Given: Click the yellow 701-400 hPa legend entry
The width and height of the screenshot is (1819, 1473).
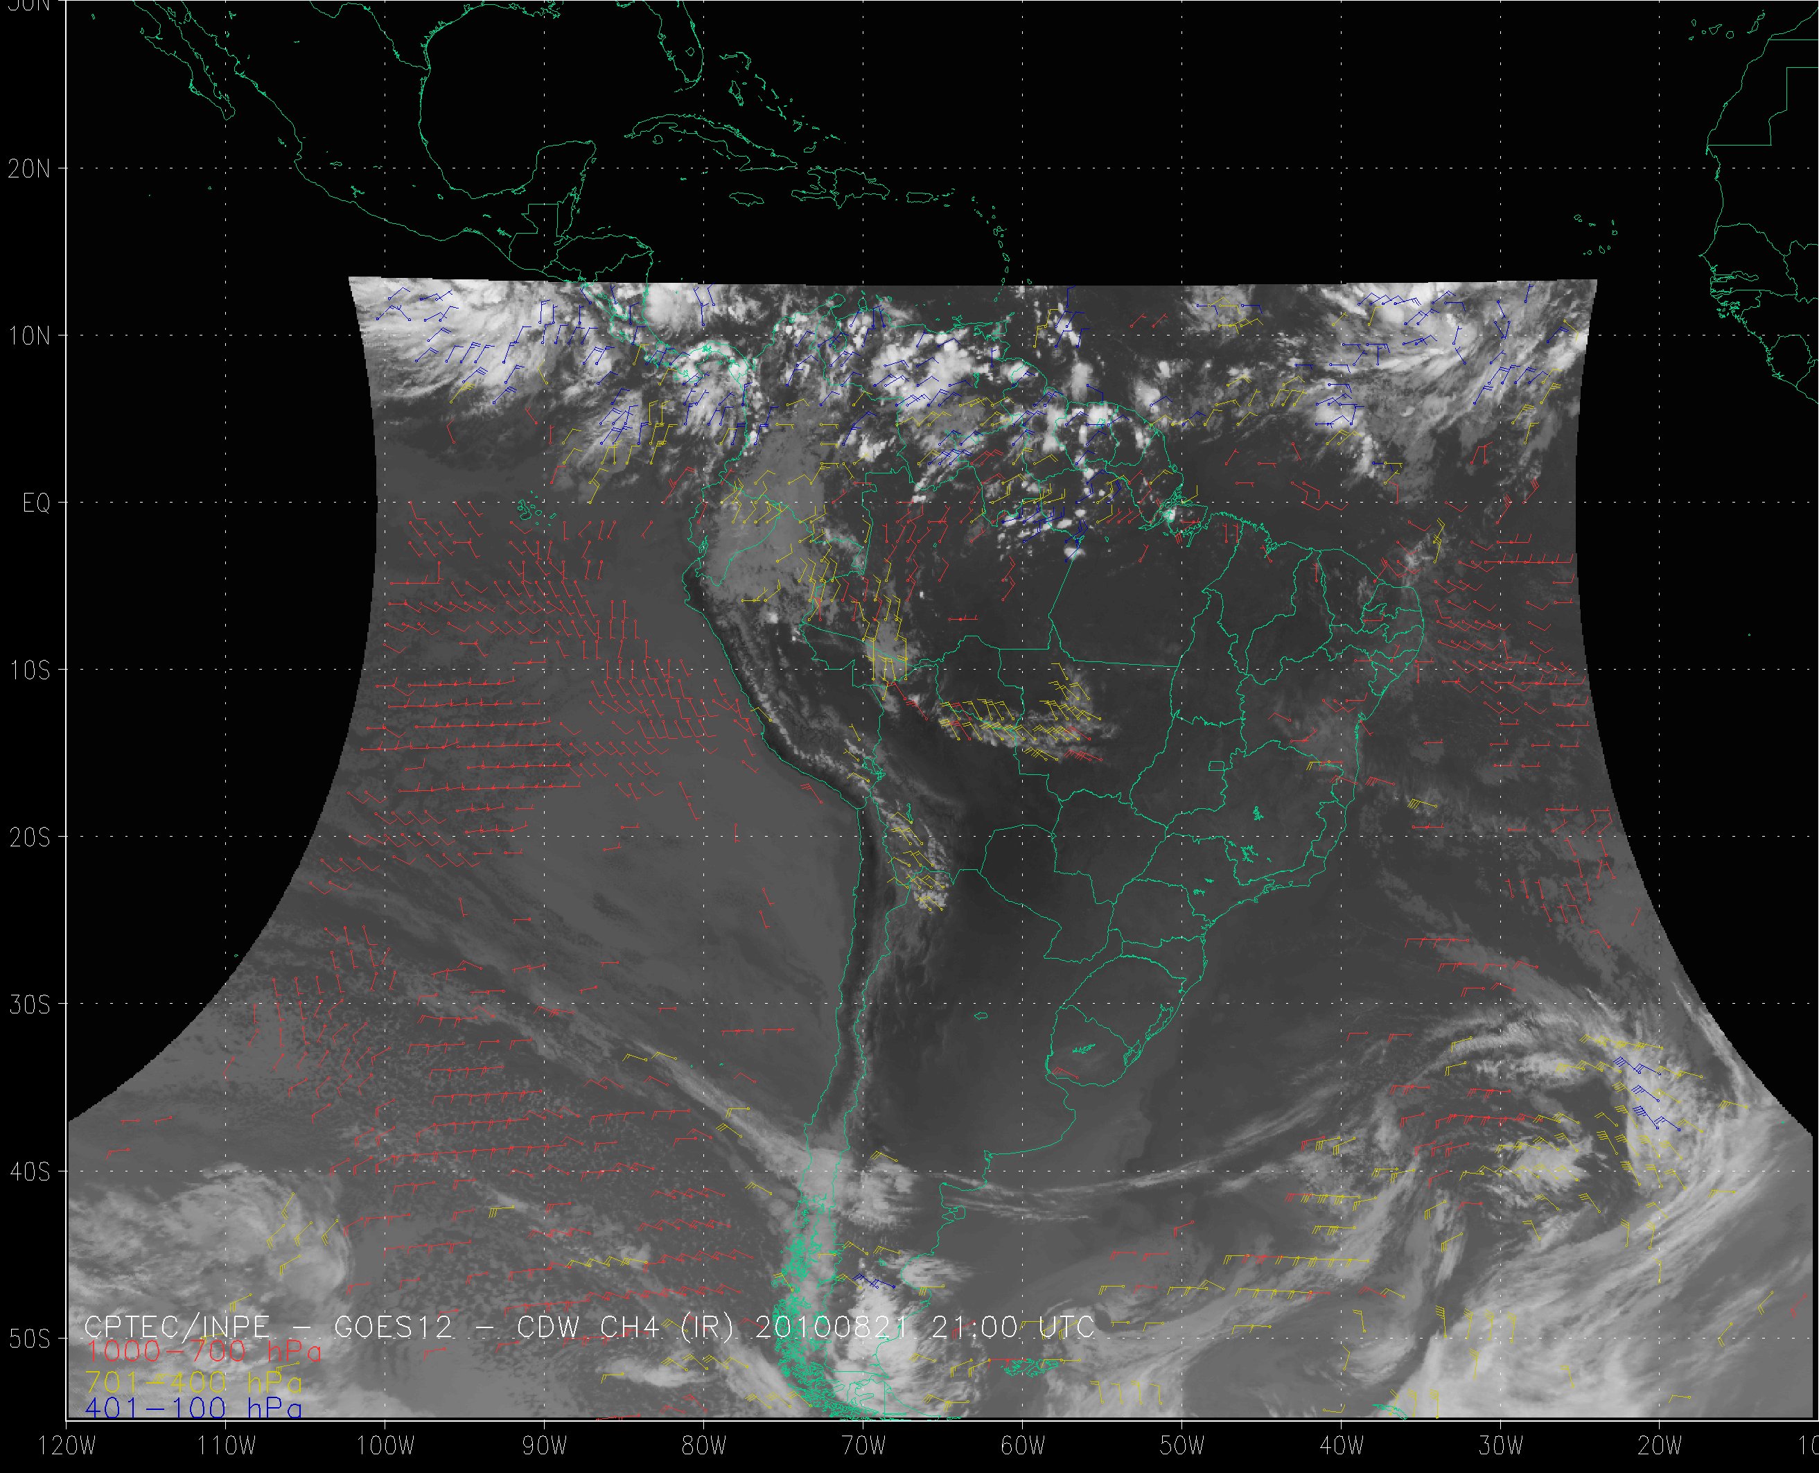Looking at the screenshot, I should [193, 1381].
